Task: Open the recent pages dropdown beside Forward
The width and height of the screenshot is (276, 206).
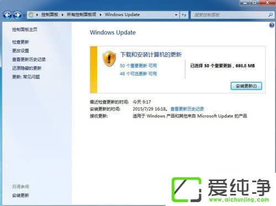Action: [x=24, y=15]
